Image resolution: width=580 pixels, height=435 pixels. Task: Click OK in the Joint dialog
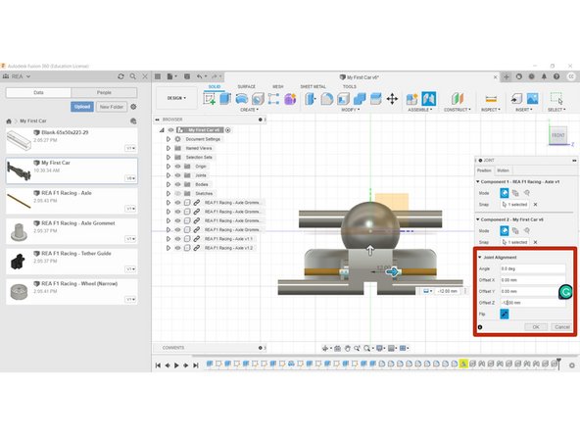[x=536, y=327]
